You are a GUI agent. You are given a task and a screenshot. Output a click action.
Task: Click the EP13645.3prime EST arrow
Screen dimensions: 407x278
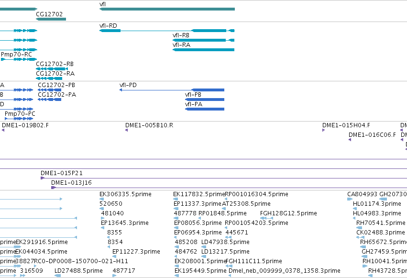[x=102, y=228]
